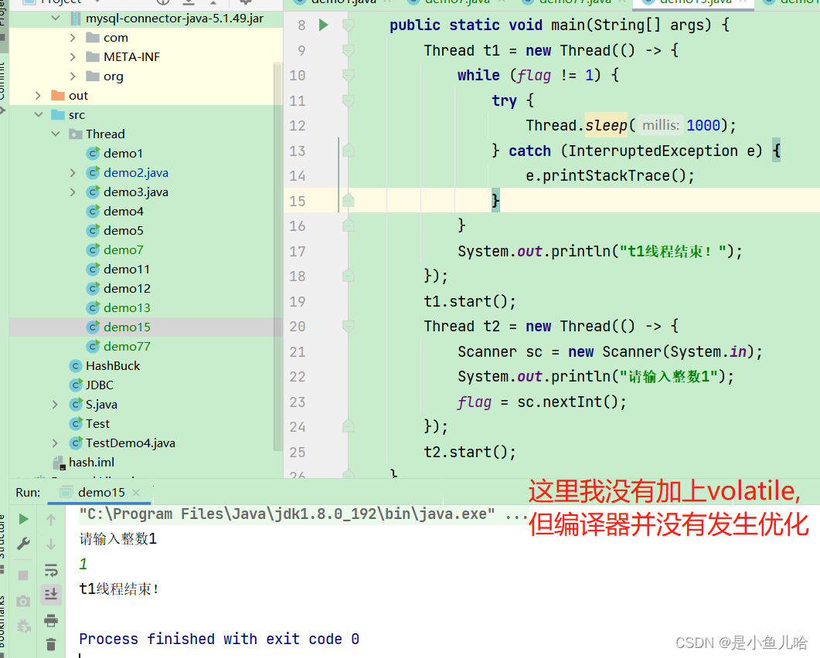Expand the demo3.java node
Screen dimensions: 820x658
tap(73, 192)
